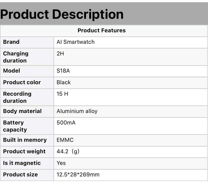Click the Product Description heading
Screen dimensions: 208x184
point(62,14)
